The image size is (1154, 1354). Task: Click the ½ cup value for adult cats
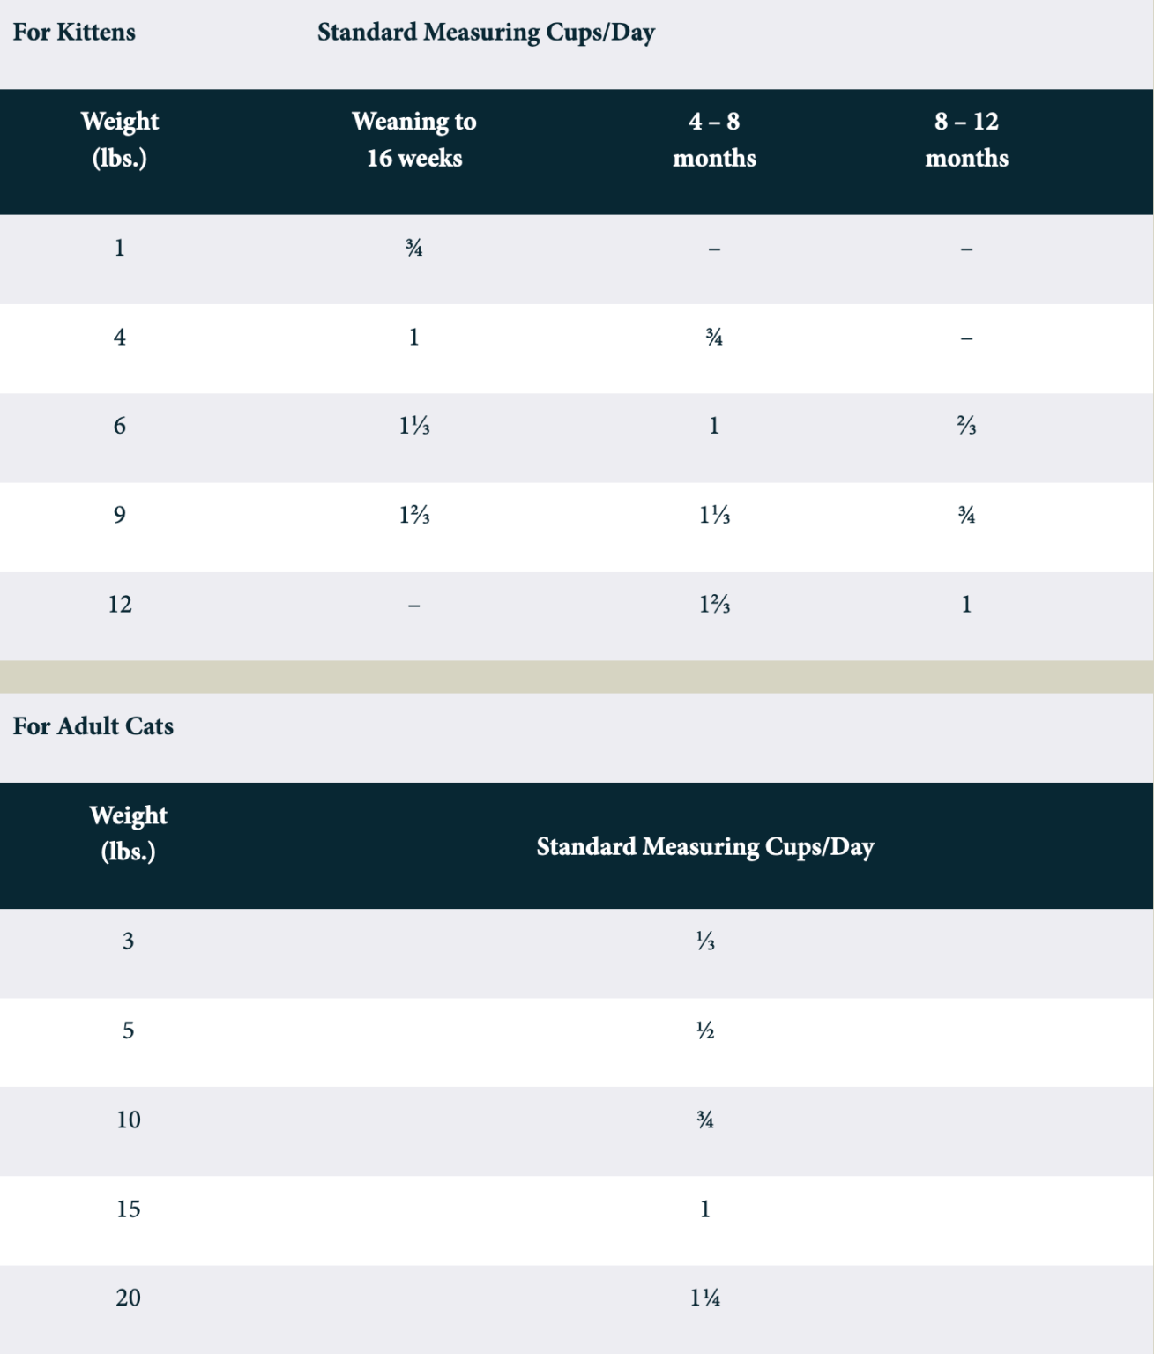[x=705, y=1030]
